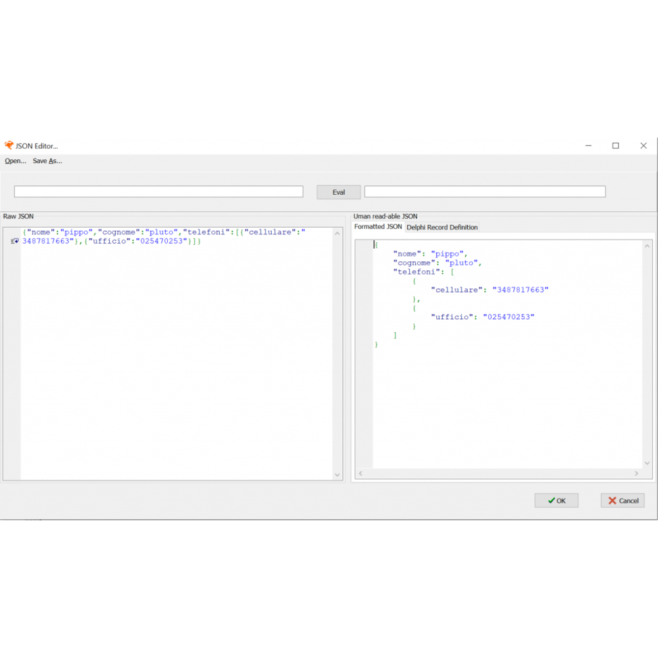This screenshot has height=658, width=658.
Task: Click the "Save As..." menu item
Action: (47, 161)
